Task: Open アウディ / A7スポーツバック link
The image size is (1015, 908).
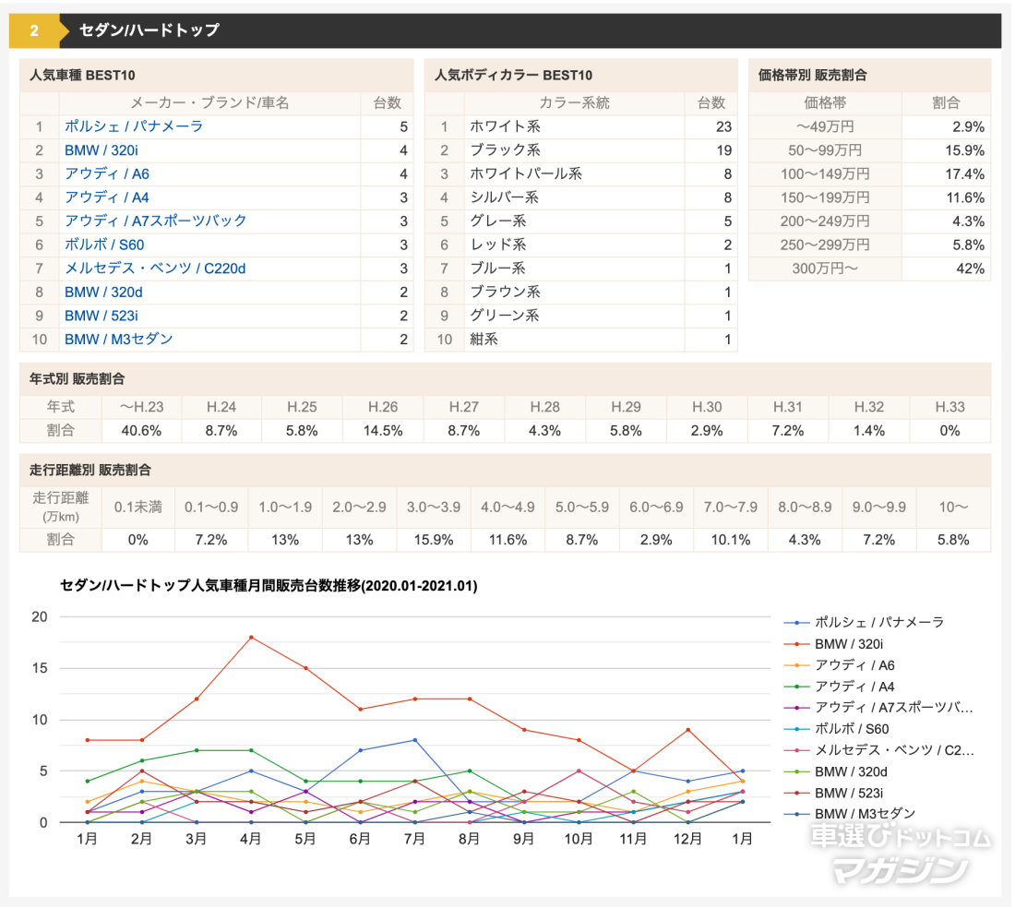Action: (x=155, y=221)
